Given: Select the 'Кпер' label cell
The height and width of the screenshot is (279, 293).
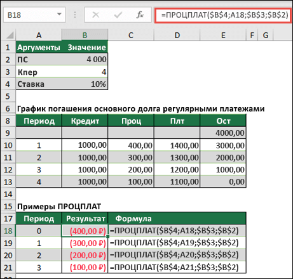Looking at the screenshot, I should (x=39, y=72).
